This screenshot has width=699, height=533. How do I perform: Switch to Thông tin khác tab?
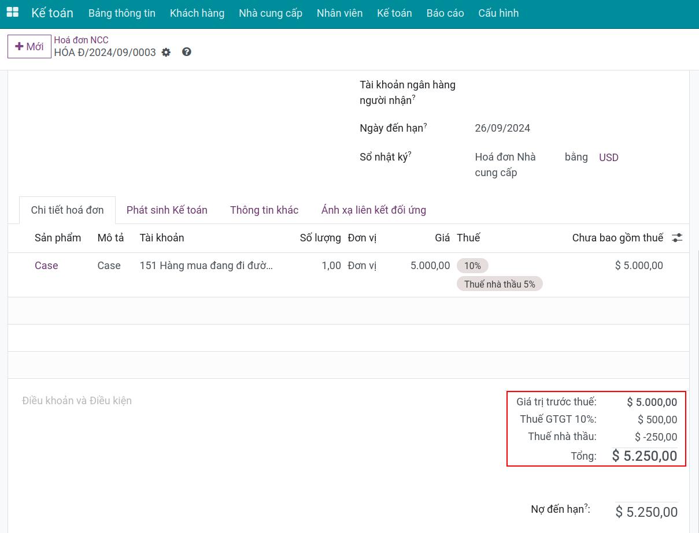(264, 210)
